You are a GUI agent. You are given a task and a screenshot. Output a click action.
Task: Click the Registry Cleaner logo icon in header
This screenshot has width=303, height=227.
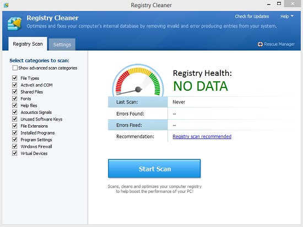coord(14,24)
